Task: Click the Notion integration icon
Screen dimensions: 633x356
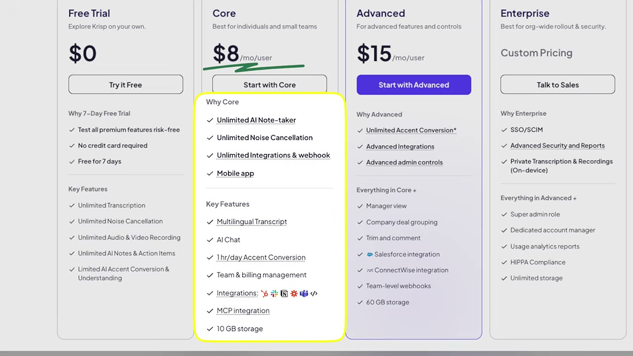Action: coord(284,293)
